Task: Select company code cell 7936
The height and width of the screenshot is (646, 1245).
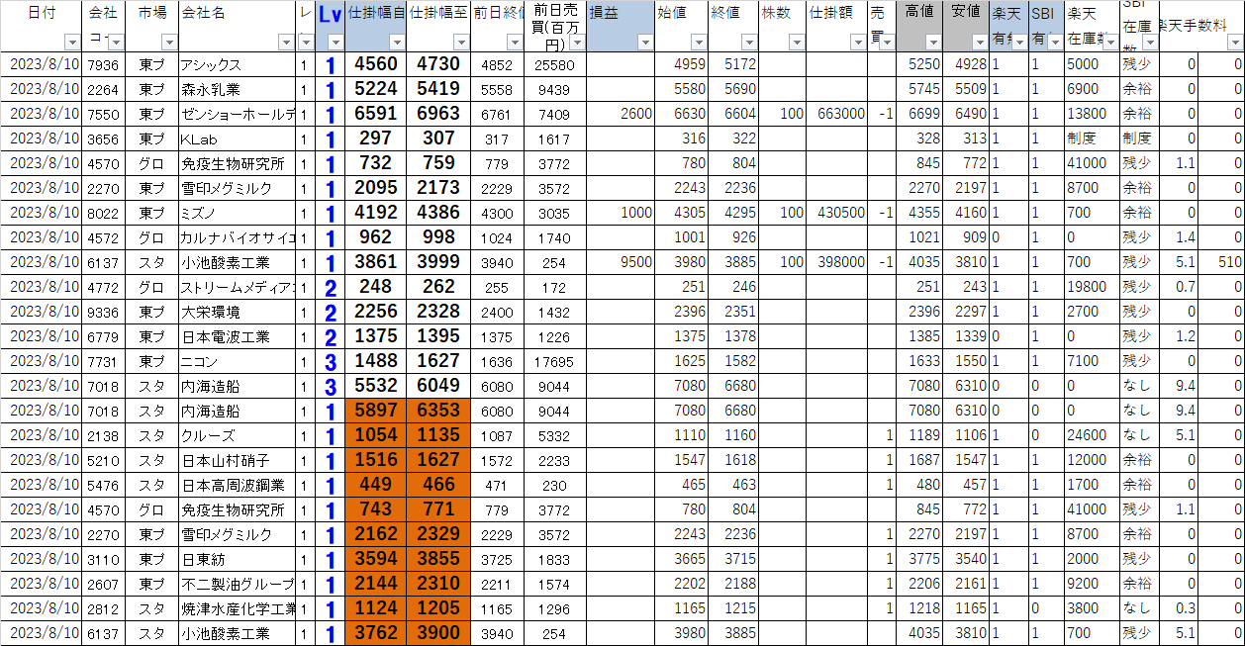Action: [x=104, y=64]
